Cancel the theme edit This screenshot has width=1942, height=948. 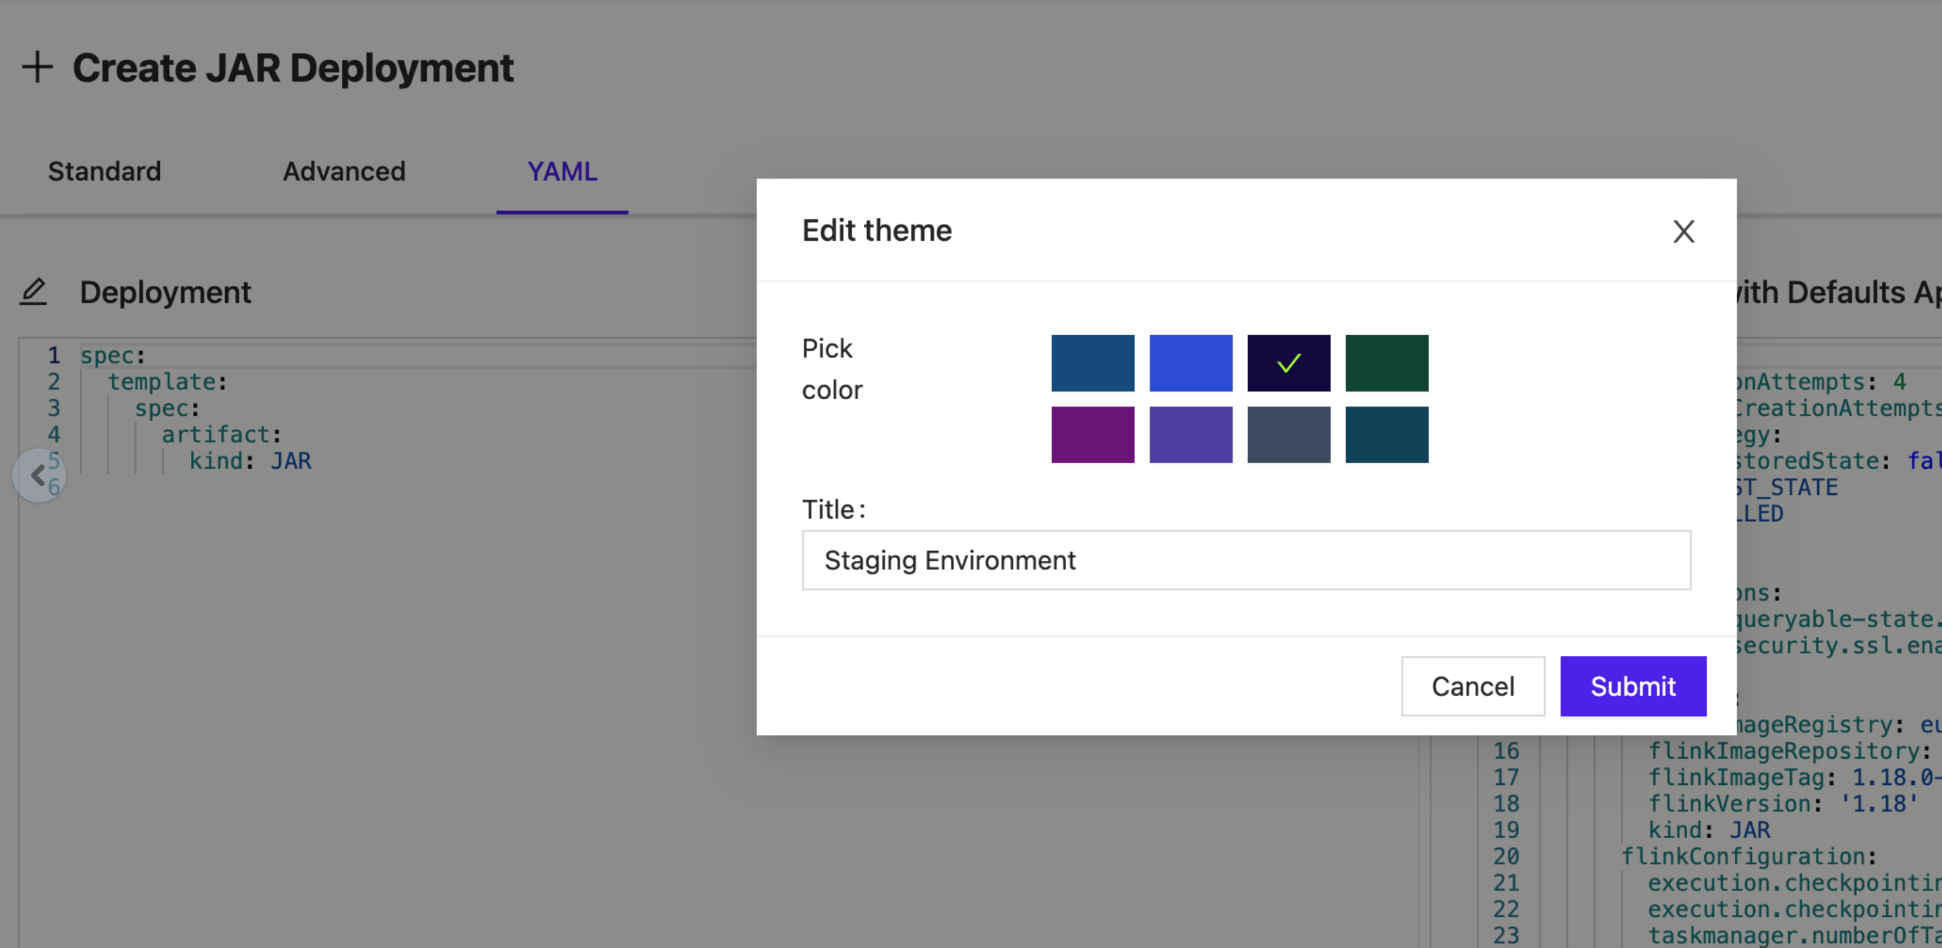click(x=1473, y=686)
